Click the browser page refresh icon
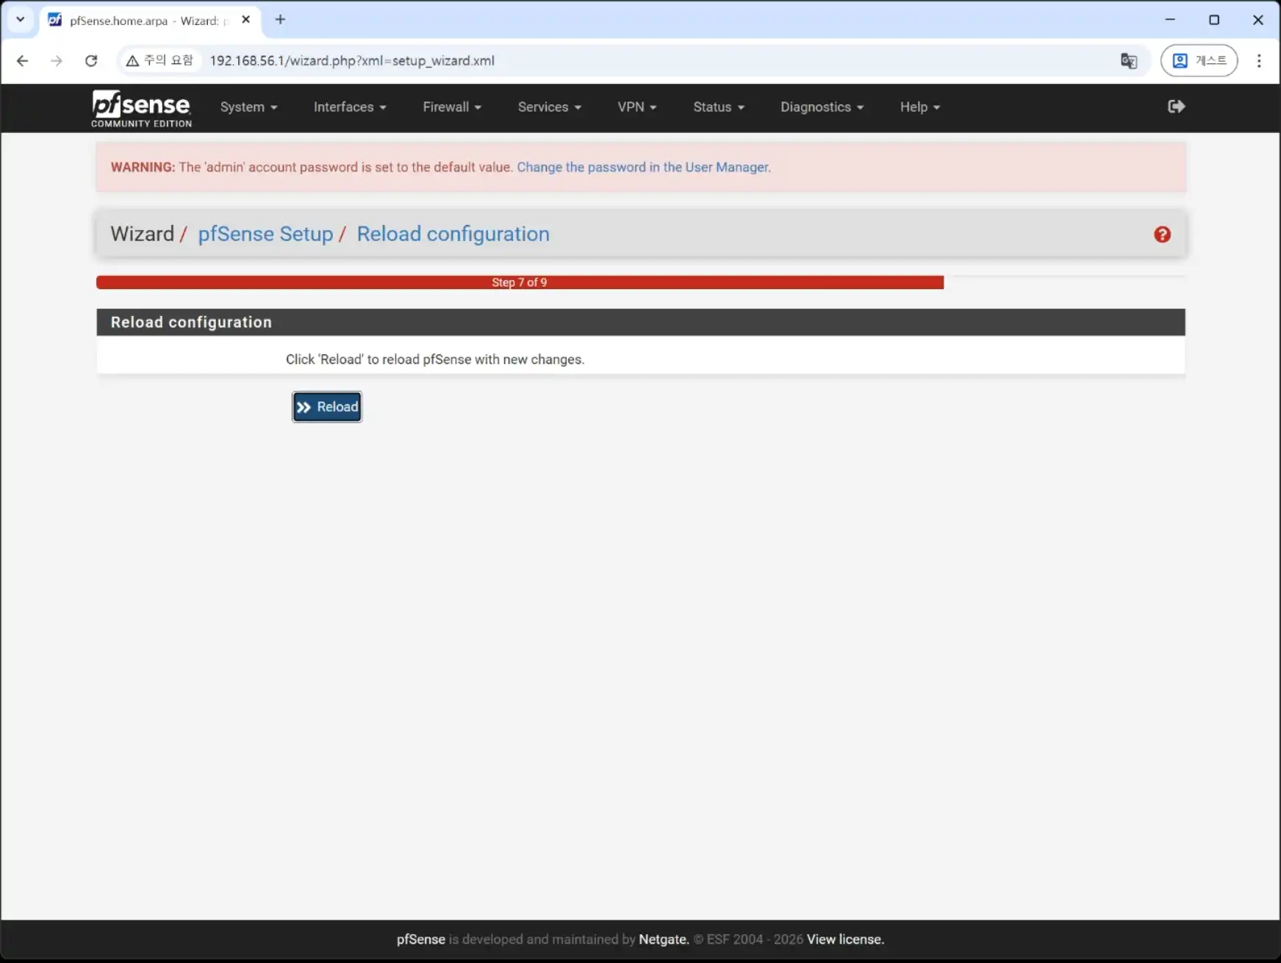 click(91, 61)
